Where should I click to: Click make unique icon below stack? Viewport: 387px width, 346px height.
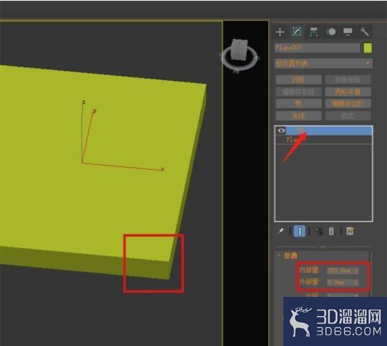click(319, 231)
